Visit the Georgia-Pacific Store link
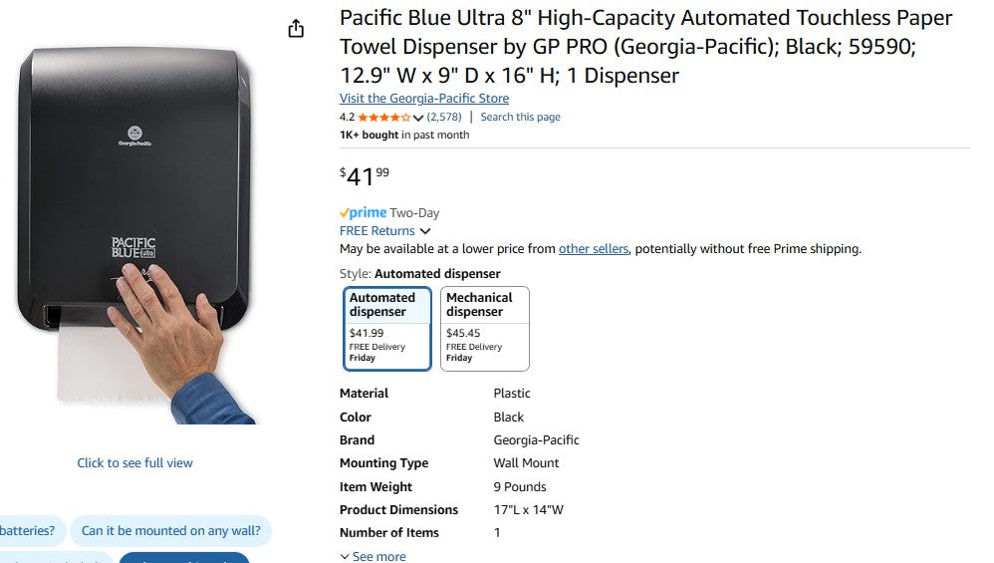 [423, 99]
